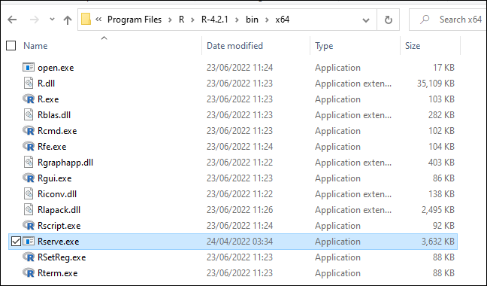Click the 24/04/2022 03:34 date cell

click(x=240, y=242)
